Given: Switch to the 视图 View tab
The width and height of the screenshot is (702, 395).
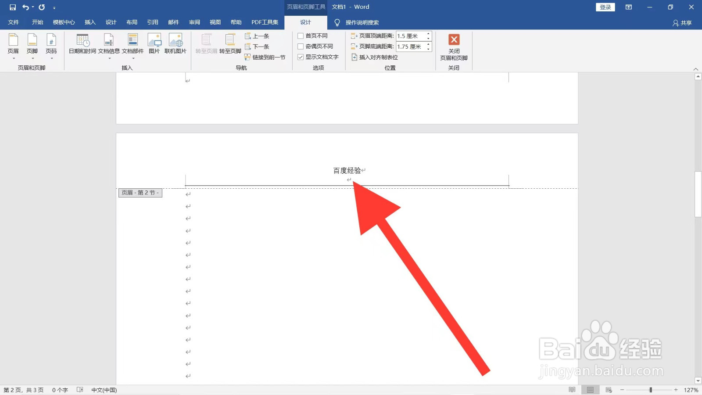Looking at the screenshot, I should point(215,22).
